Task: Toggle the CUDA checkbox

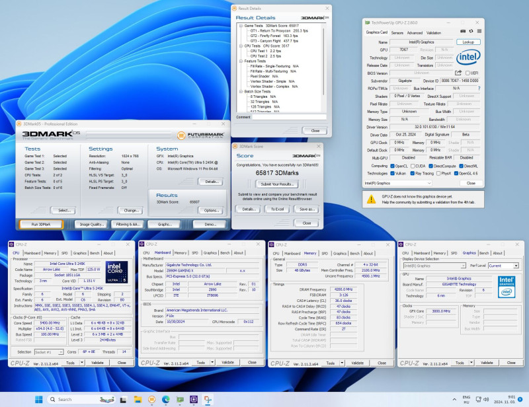Action: click(x=413, y=166)
